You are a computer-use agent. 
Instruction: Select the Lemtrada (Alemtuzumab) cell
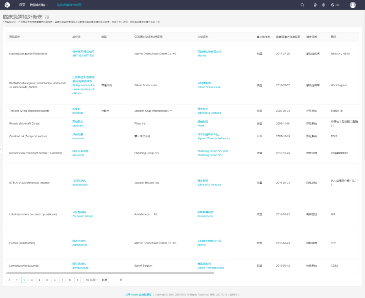24,266
